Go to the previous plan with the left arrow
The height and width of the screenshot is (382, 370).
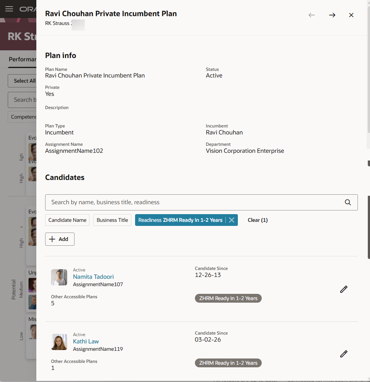point(312,15)
